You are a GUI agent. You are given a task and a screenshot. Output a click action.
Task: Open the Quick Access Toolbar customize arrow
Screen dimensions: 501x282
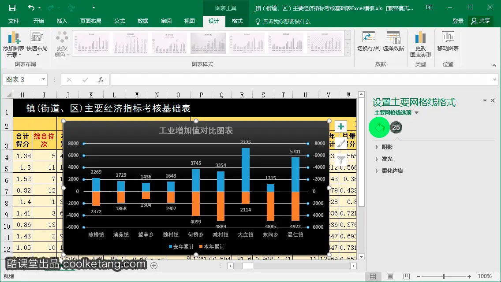click(93, 7)
